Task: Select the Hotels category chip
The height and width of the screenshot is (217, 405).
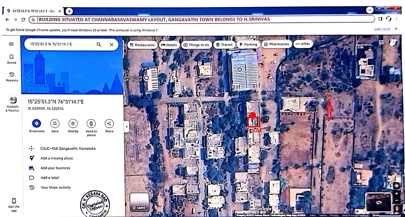Action: coord(169,45)
